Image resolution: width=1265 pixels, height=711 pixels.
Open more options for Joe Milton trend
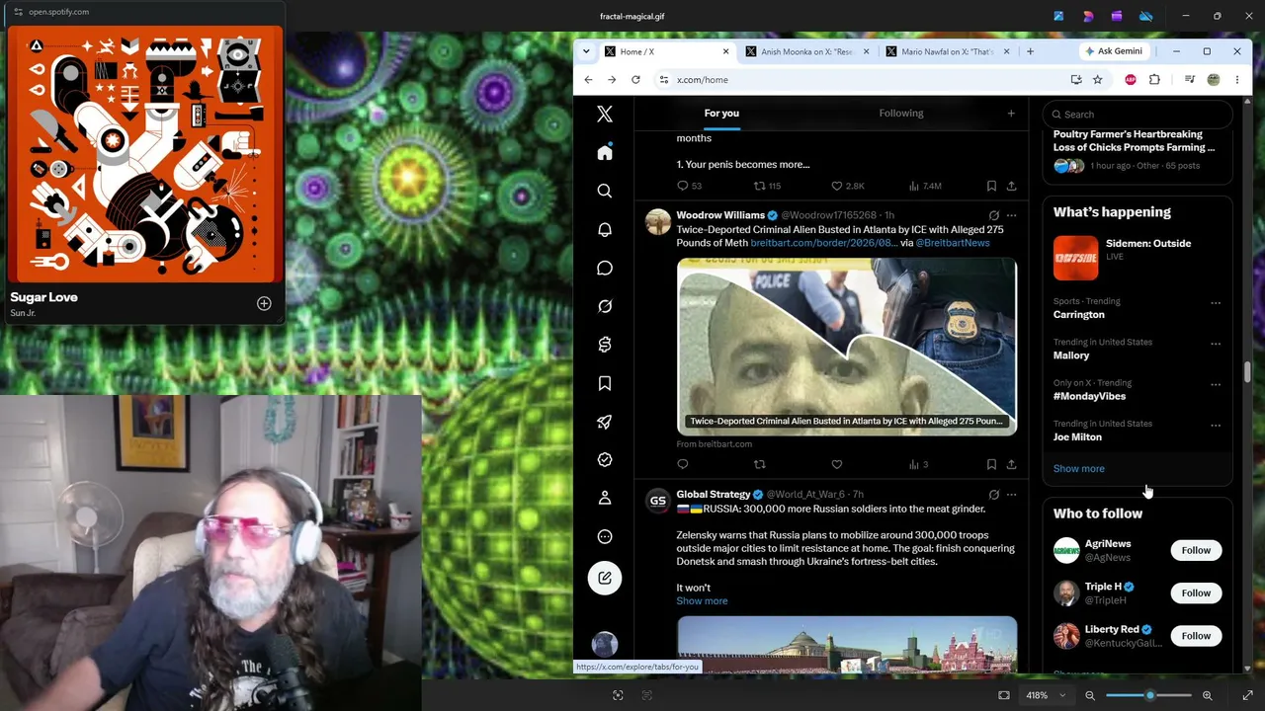[1216, 426]
